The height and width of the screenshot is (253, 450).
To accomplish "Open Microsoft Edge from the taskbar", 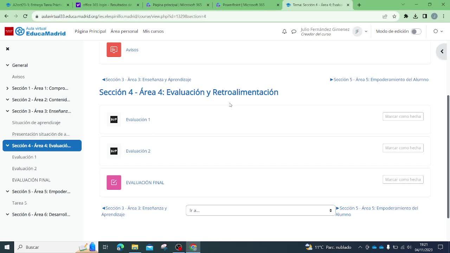I will [x=120, y=247].
